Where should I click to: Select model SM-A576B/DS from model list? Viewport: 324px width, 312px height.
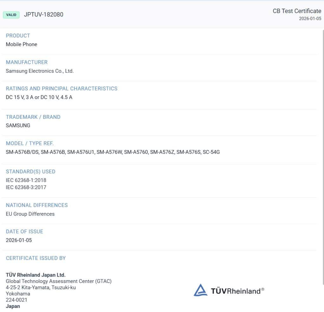pyautogui.click(x=21, y=152)
